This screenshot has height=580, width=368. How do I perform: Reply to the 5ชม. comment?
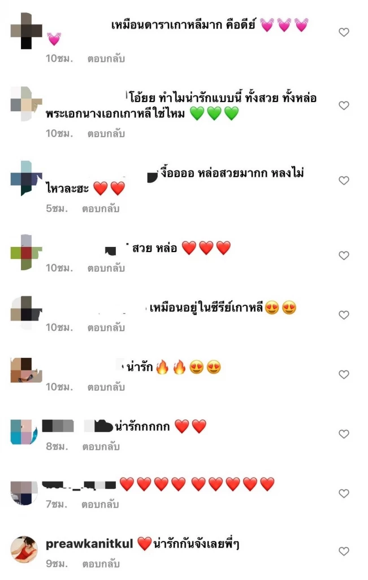pos(101,208)
